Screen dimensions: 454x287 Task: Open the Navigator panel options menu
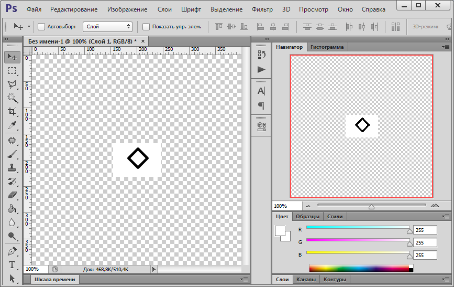446,47
